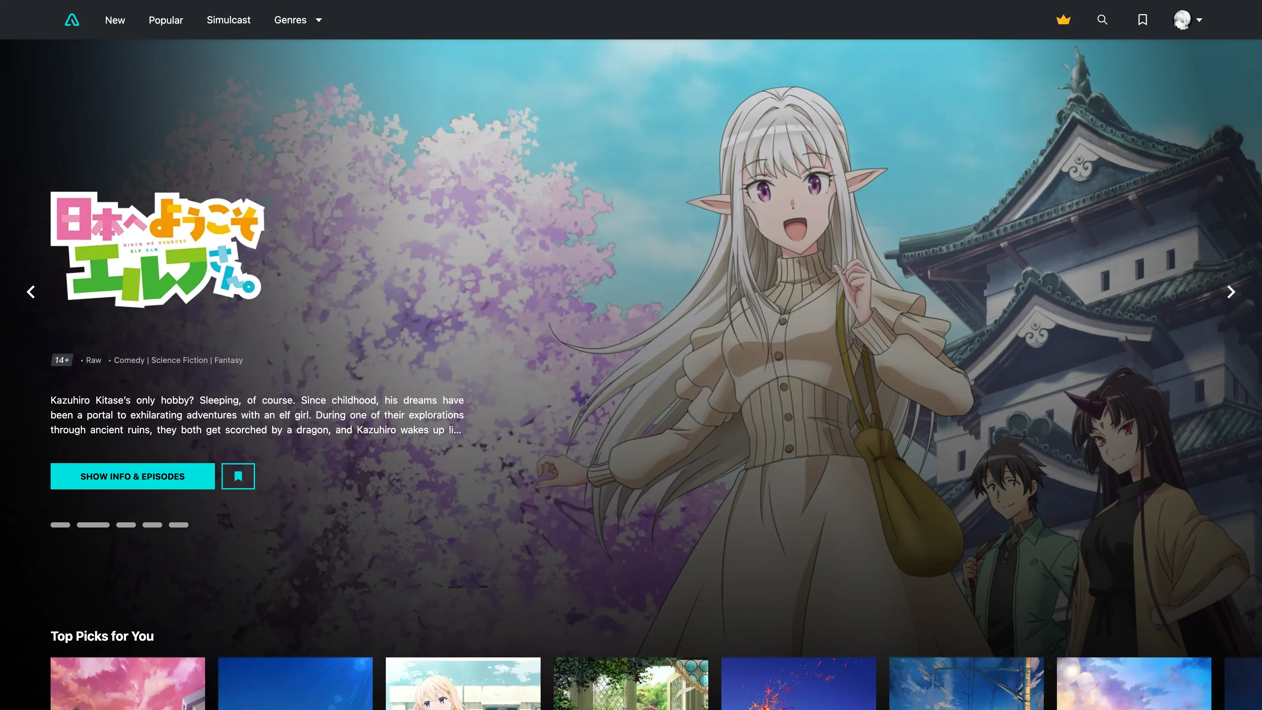This screenshot has width=1262, height=710.
Task: Click the show description starting "Kazuhiro Kitase's"
Action: point(257,415)
